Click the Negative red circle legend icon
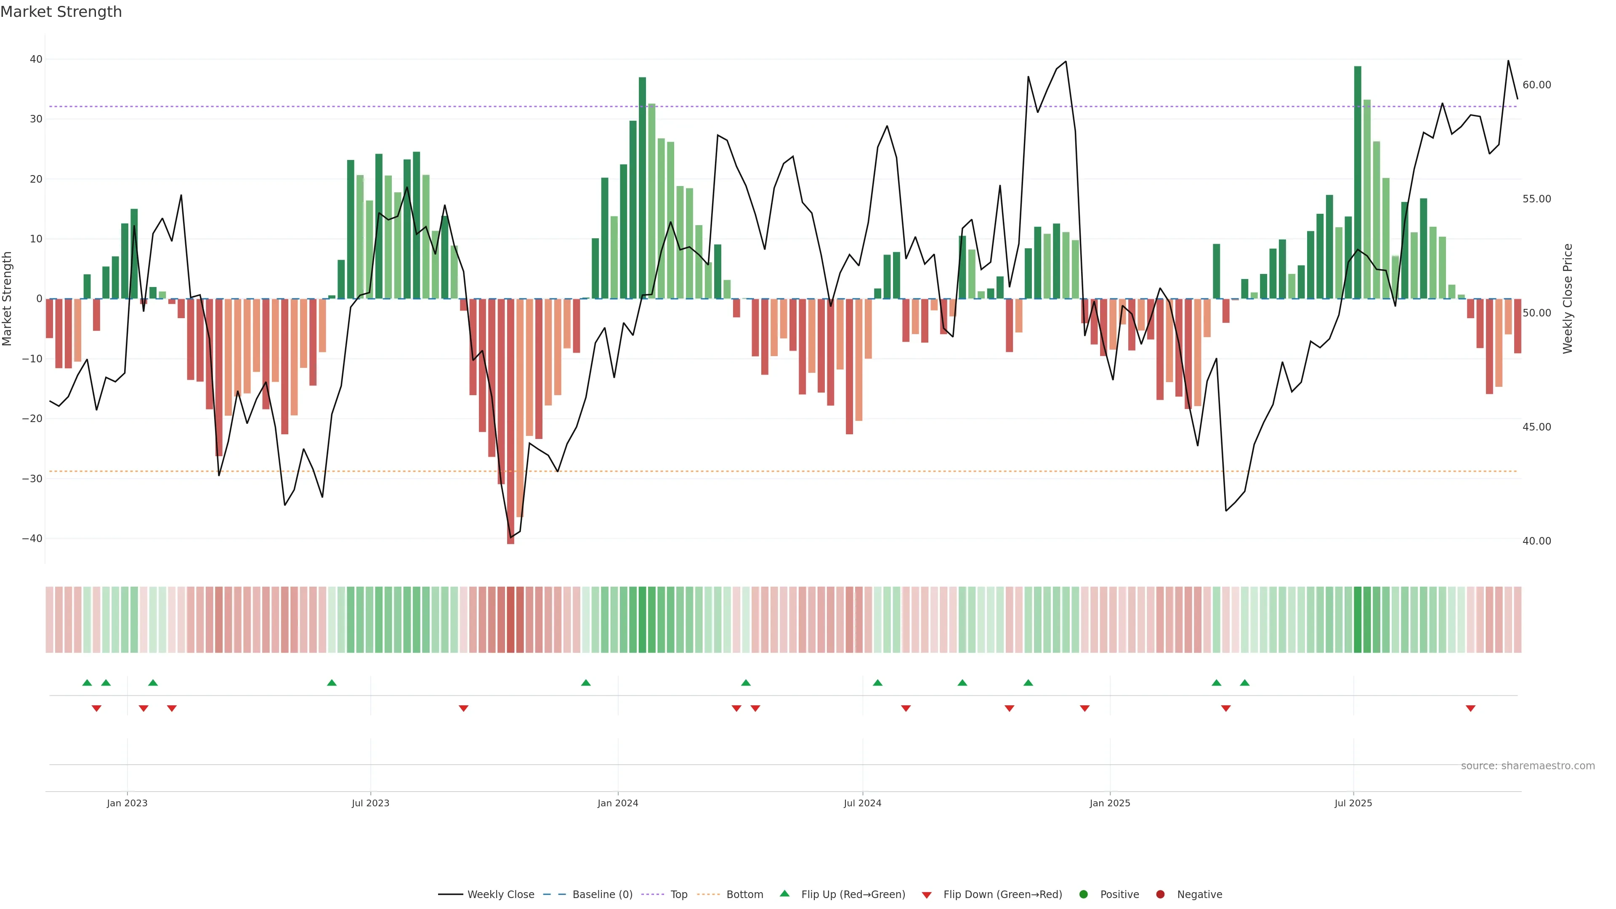The image size is (1616, 909). (x=1160, y=894)
